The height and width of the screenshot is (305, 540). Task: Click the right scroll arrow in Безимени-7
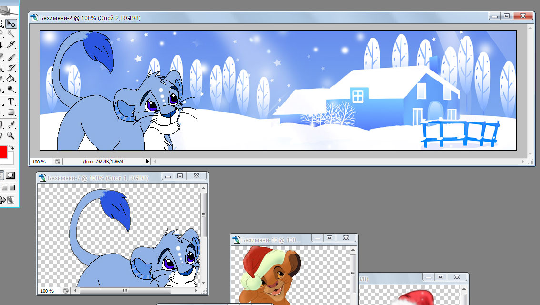(196, 291)
